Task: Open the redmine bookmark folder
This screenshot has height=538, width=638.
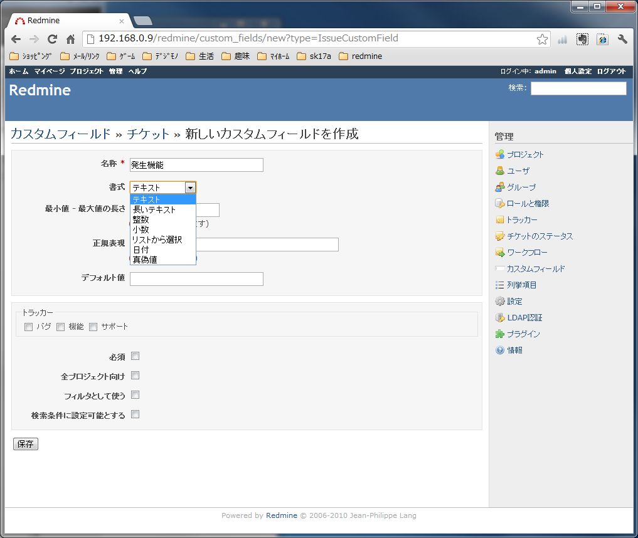Action: click(361, 56)
